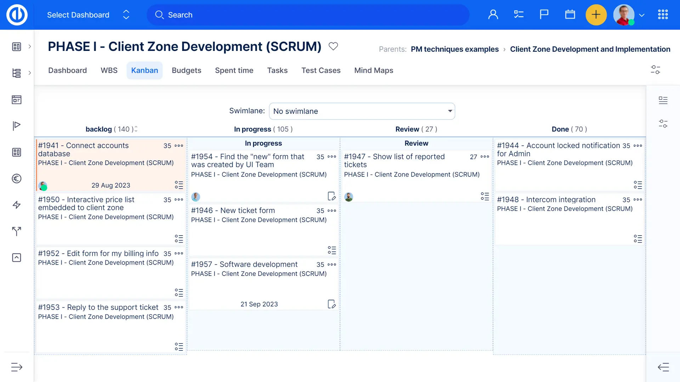Click the euro budget sidebar icon
680x382 pixels.
coord(17,179)
